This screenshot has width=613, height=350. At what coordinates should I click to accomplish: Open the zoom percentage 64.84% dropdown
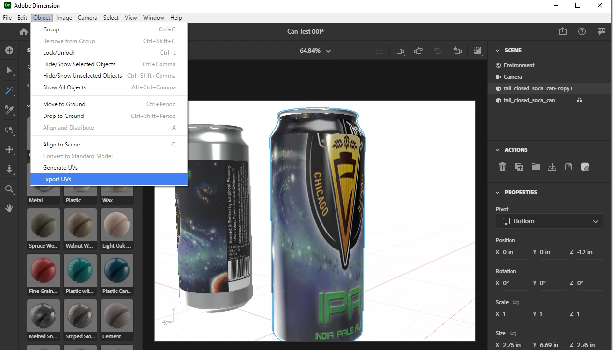[x=315, y=51]
